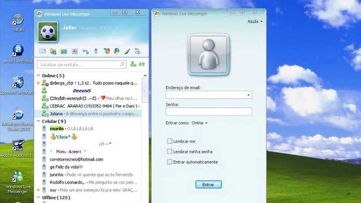Screen dimensions: 361x203
Task: Select corretorrecreio@hotmail.com contact
Action: [89, 159]
